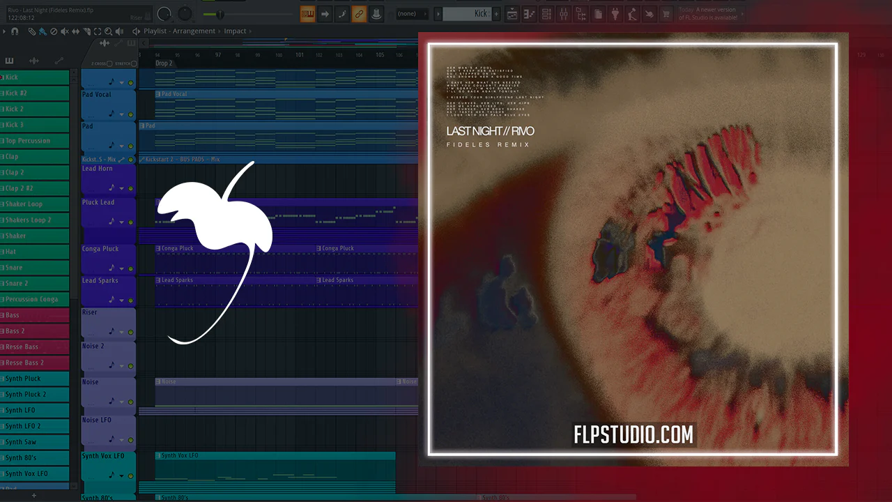Select the Mute tool in Playlist toolbar

(x=65, y=31)
